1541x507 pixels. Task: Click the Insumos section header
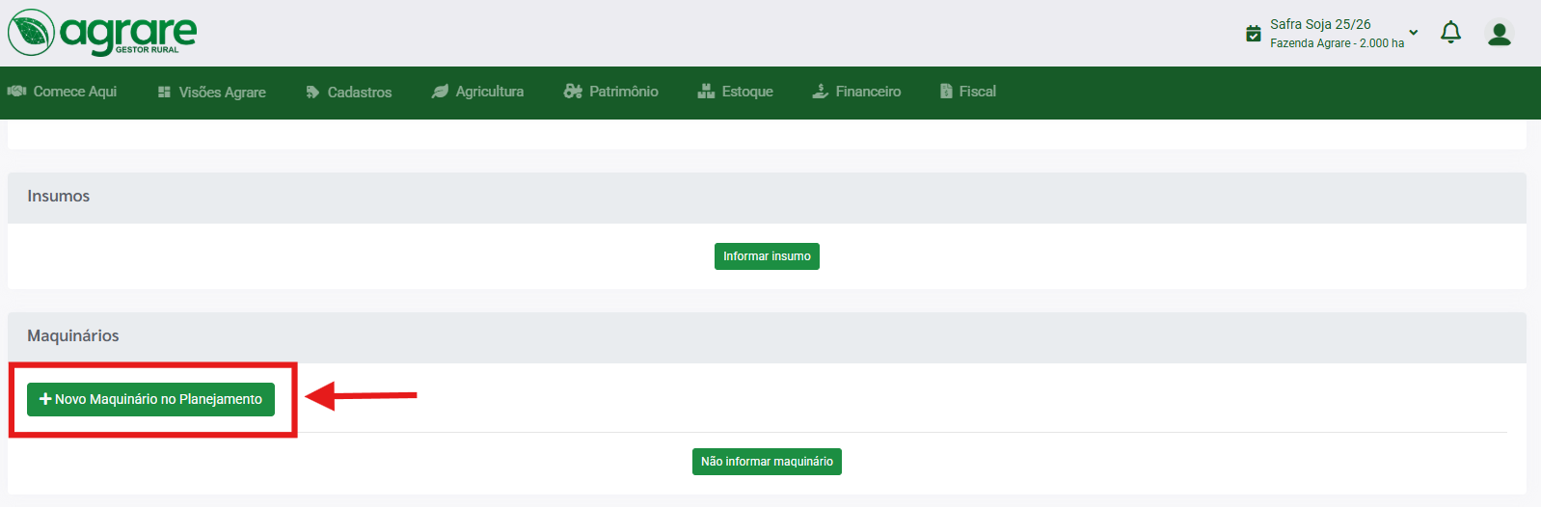[x=767, y=198]
